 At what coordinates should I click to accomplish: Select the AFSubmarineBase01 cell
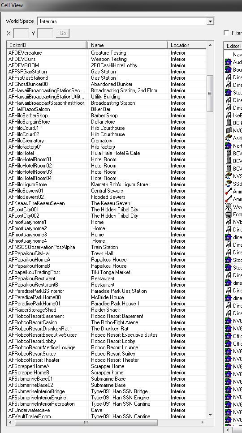(30, 379)
